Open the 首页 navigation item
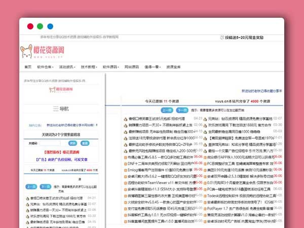The image size is (304, 228). pyautogui.click(x=28, y=66)
